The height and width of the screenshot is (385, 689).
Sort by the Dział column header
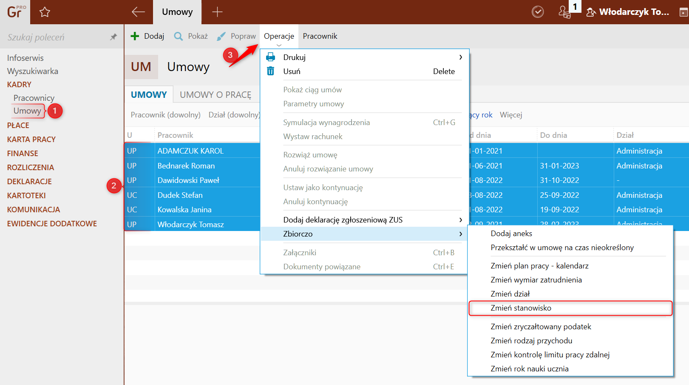point(625,135)
